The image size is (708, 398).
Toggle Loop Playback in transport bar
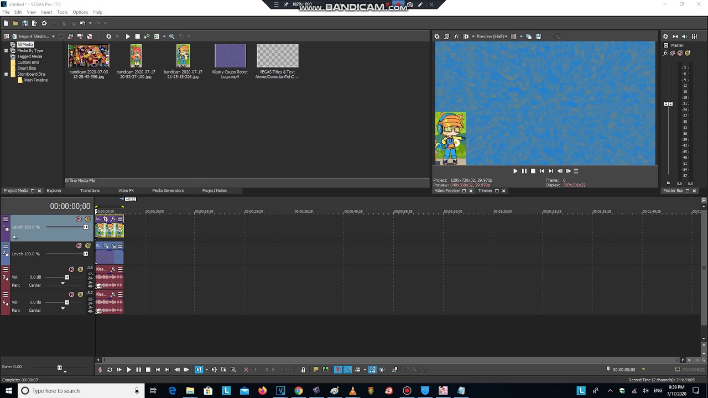pyautogui.click(x=110, y=370)
